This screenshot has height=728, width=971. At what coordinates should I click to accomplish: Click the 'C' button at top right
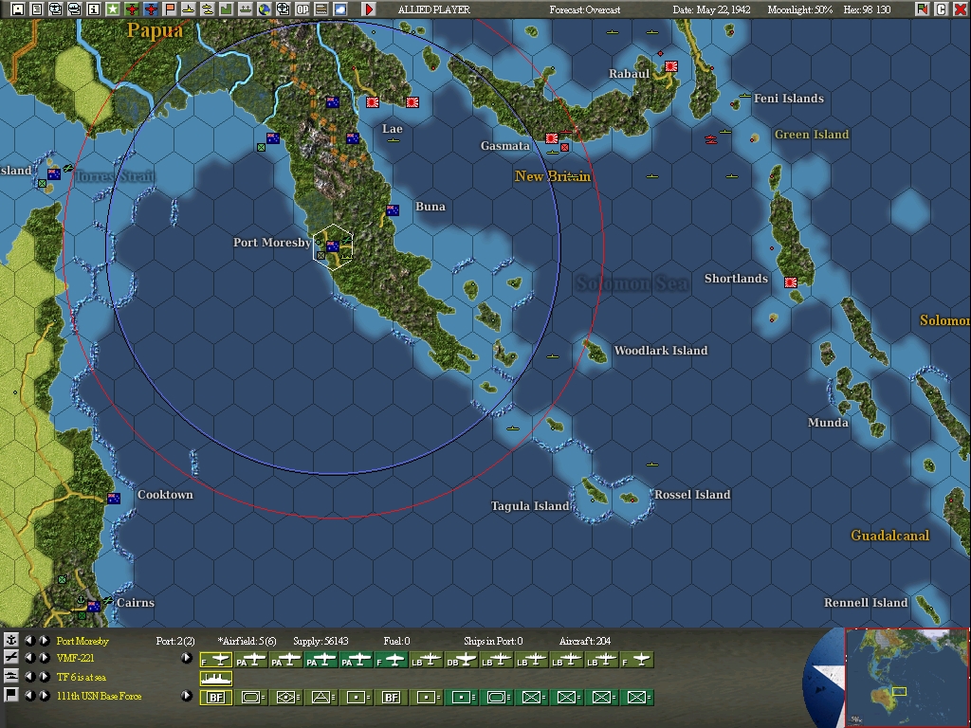[x=942, y=9]
